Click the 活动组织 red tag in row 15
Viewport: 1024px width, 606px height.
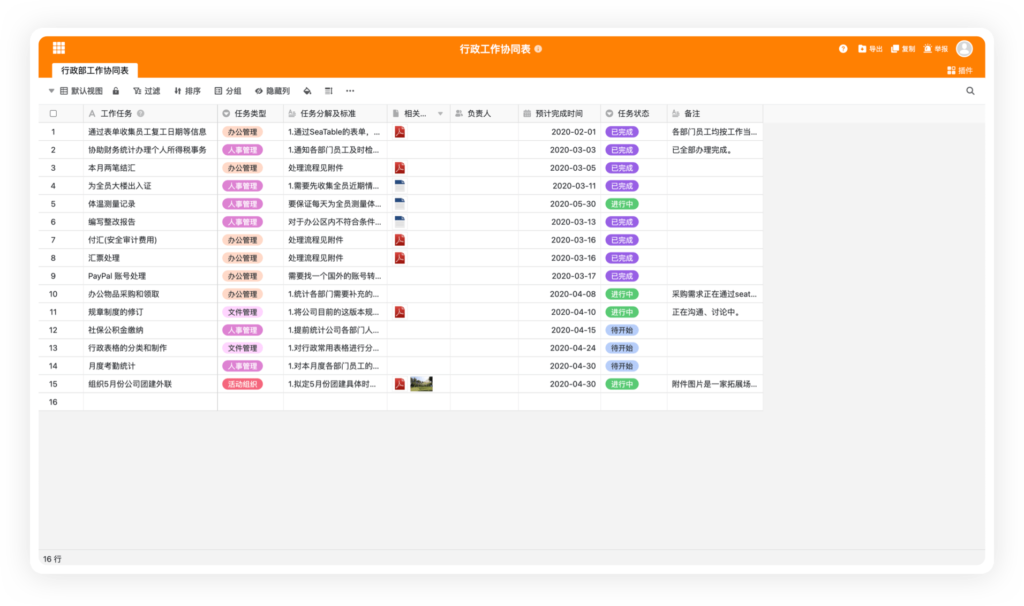(x=243, y=384)
